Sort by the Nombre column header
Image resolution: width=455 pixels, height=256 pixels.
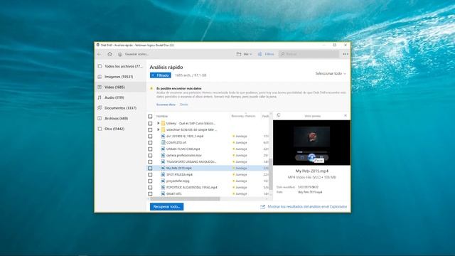[x=162, y=116]
